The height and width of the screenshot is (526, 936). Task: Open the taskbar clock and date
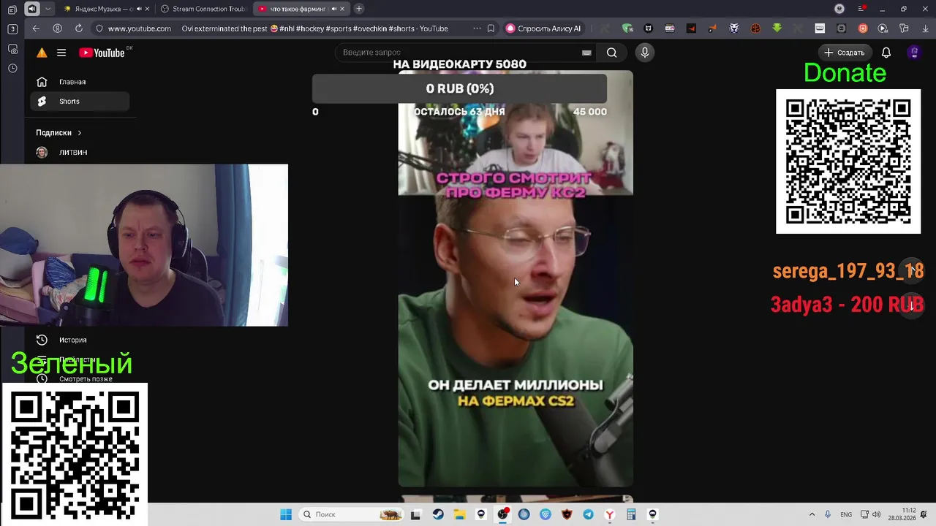point(902,514)
